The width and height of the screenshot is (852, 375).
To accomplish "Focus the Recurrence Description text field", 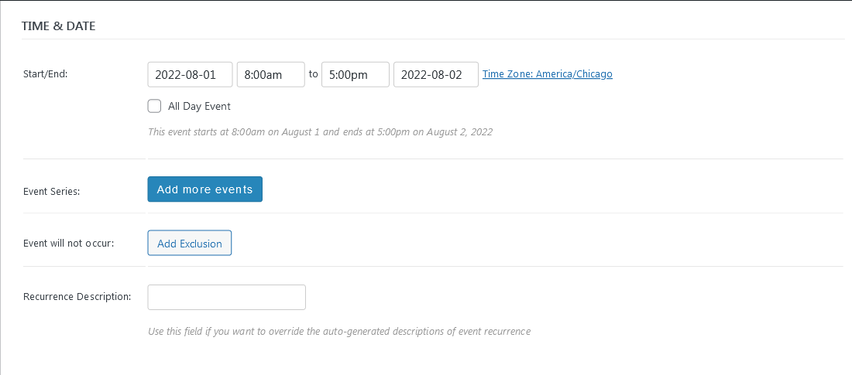I will [x=226, y=297].
